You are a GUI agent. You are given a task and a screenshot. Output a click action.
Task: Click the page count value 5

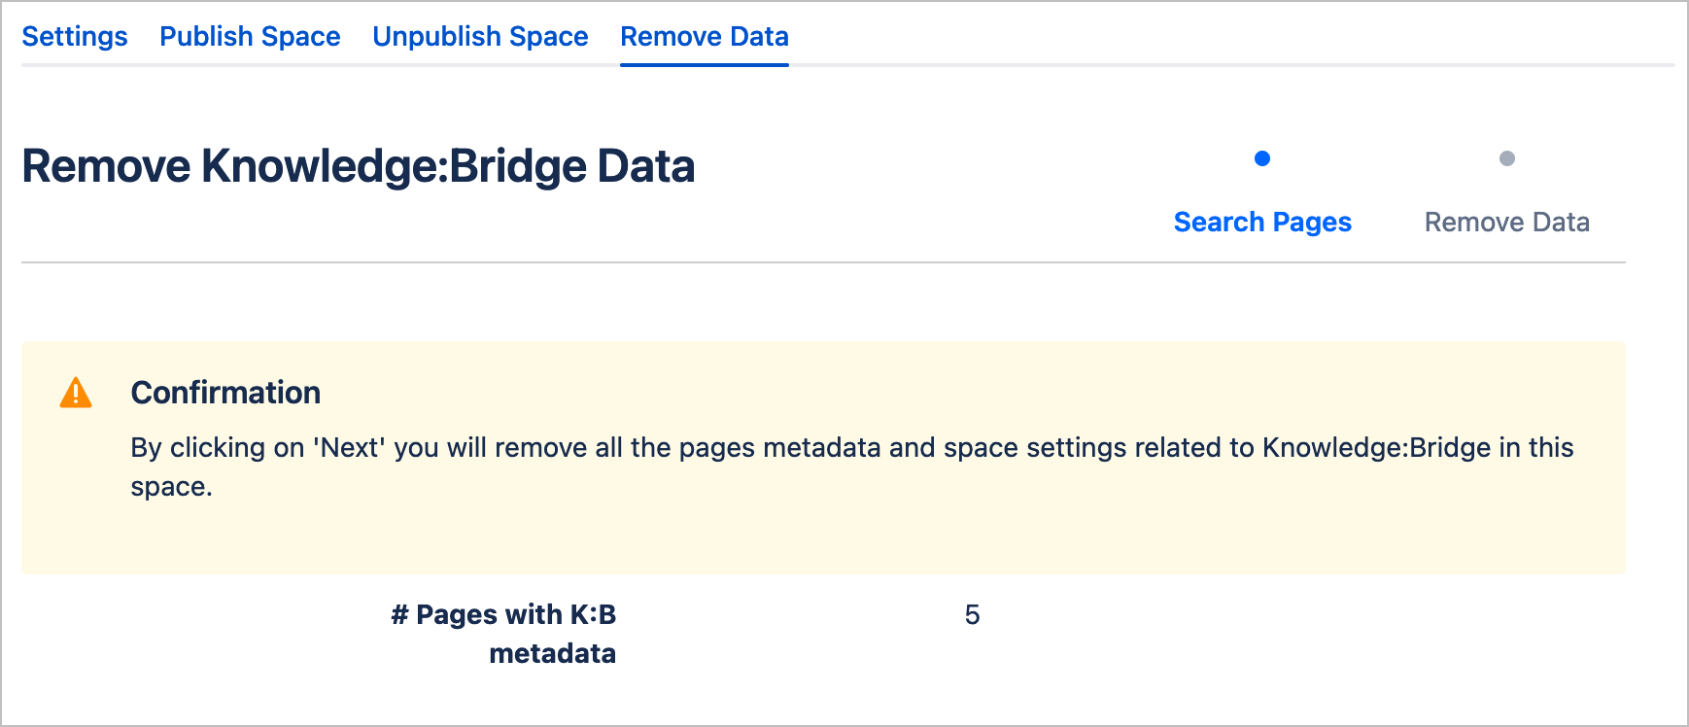(x=972, y=615)
